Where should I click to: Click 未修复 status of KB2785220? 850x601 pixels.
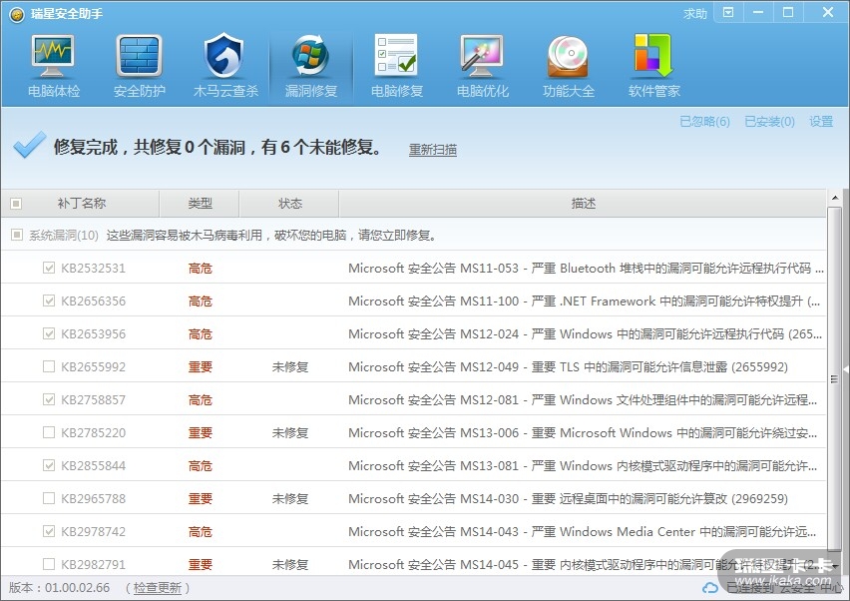[290, 433]
